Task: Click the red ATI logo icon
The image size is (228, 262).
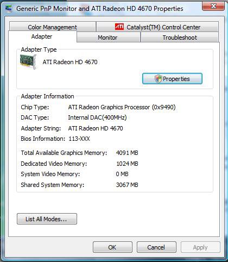Action: (119, 27)
